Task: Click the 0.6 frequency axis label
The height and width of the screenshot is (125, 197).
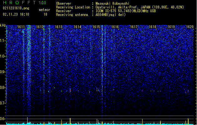Action: point(3,119)
